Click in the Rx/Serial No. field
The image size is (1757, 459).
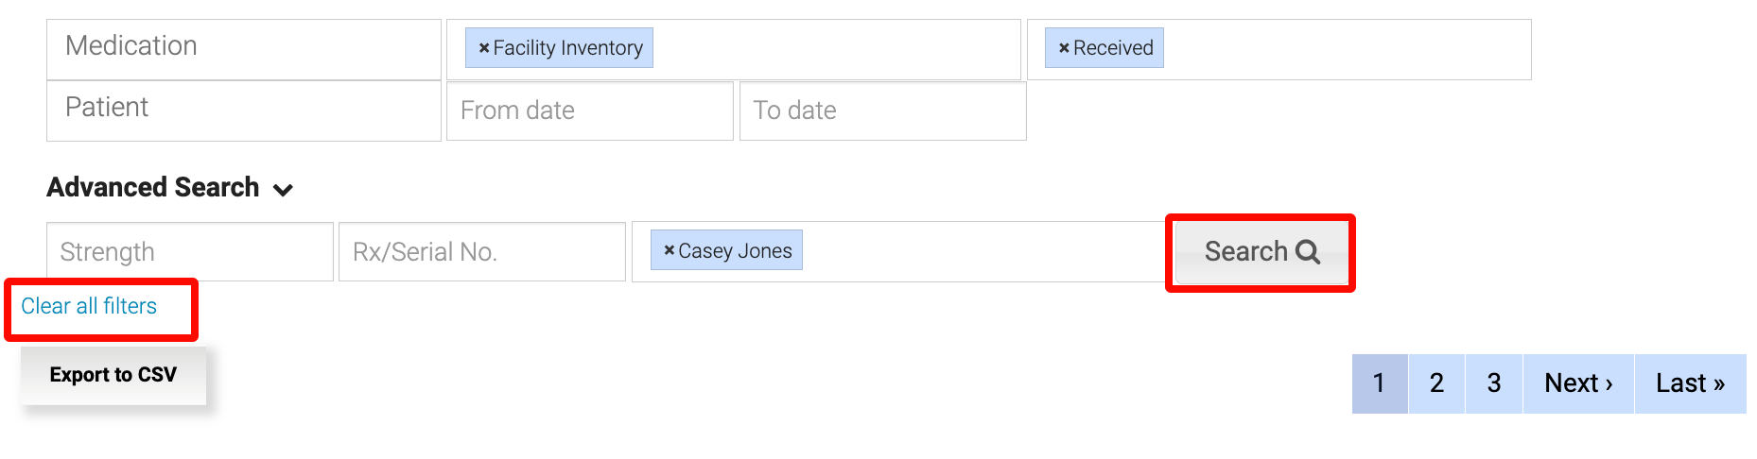tap(481, 252)
